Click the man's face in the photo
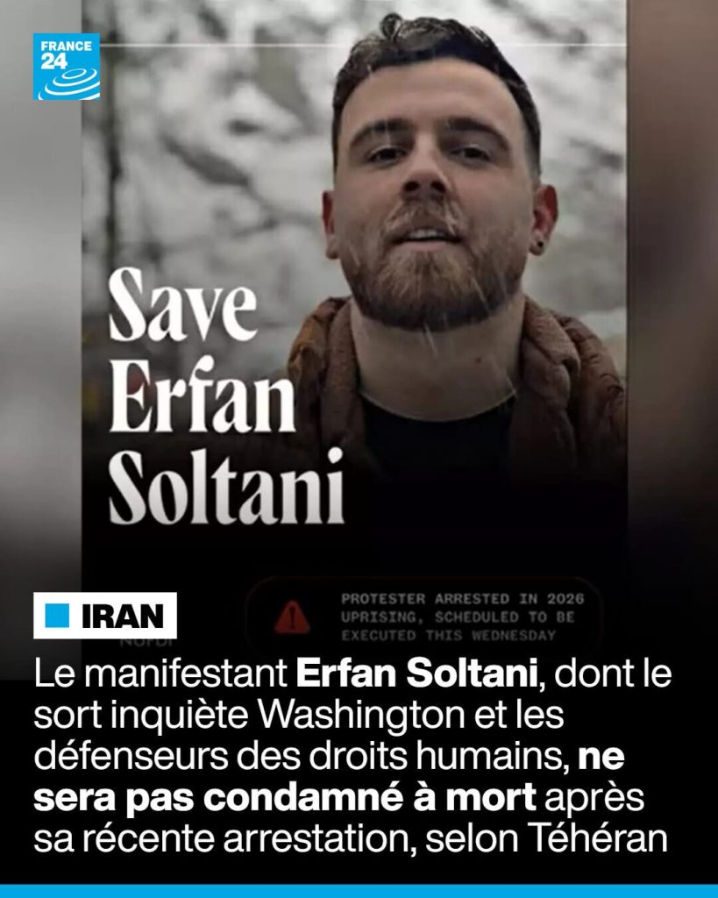 coord(435,183)
